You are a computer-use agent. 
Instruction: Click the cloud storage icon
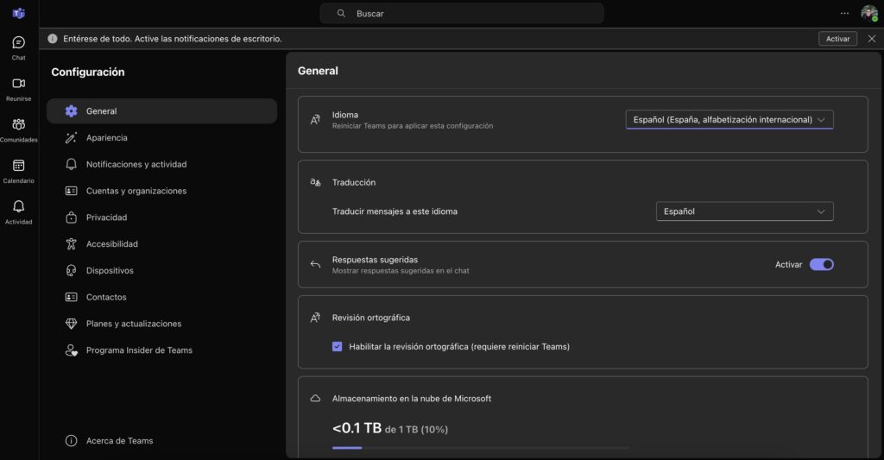tap(315, 399)
